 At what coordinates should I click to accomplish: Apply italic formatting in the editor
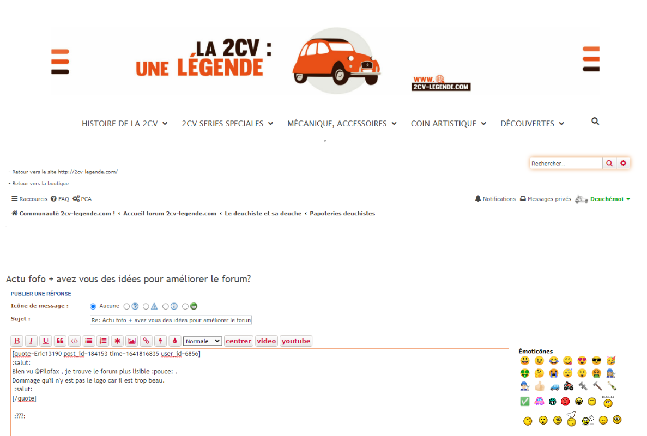coord(31,341)
